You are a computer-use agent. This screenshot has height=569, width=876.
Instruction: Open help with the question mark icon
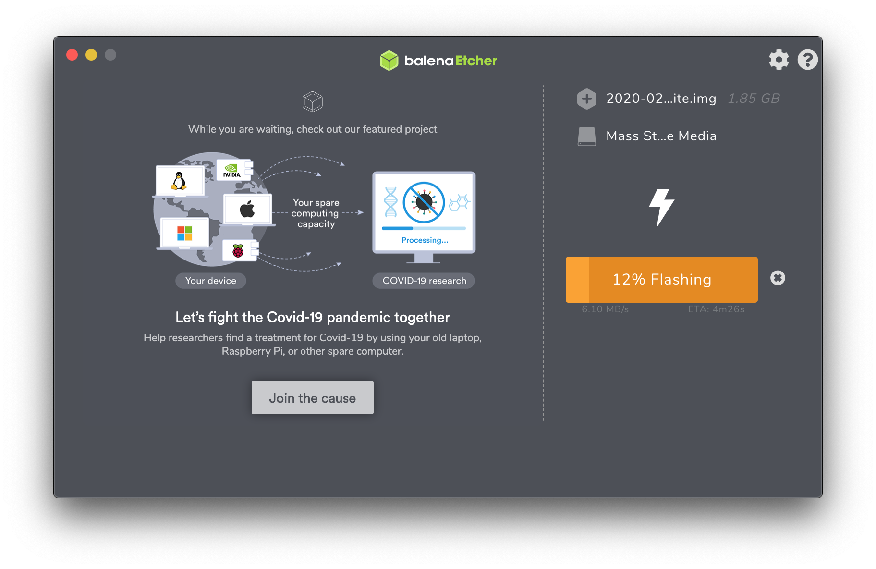(x=807, y=60)
